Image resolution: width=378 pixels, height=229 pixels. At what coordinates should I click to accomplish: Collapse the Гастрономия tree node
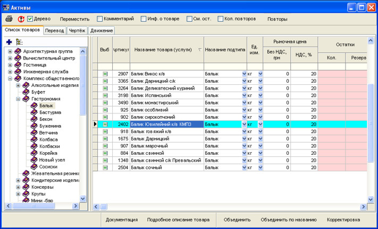[x=18, y=99]
